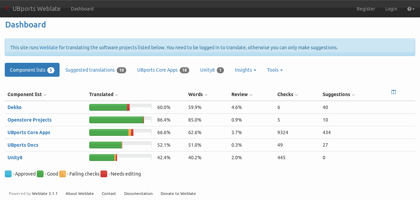Image resolution: width=420 pixels, height=200 pixels.
Task: Open the Dekko component list
Action: (14, 107)
